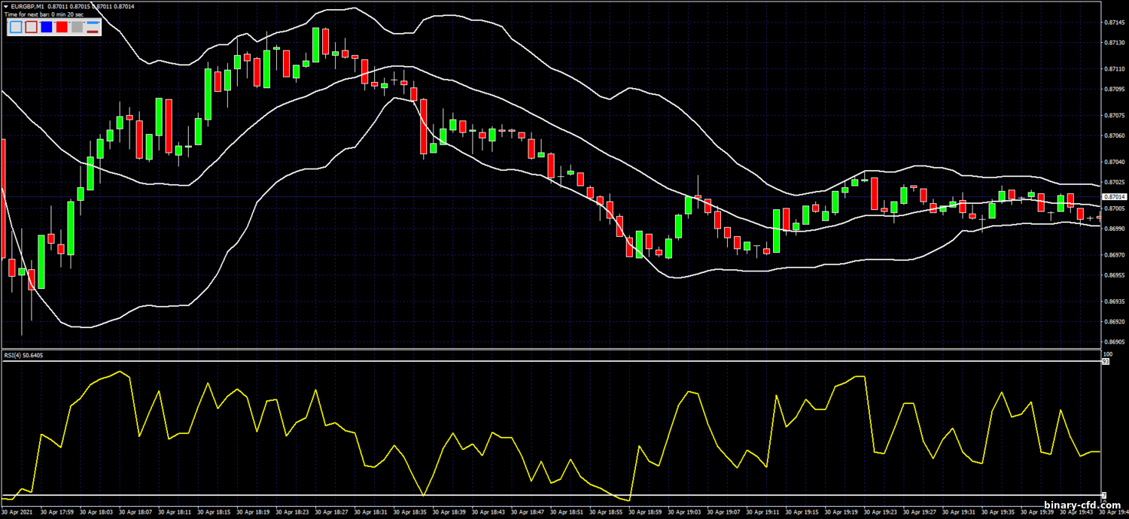Click price axis label 0.87110
1129x519 pixels.
click(x=1114, y=68)
